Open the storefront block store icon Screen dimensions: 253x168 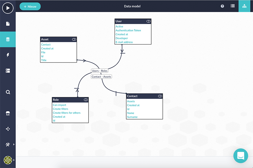point(8,113)
